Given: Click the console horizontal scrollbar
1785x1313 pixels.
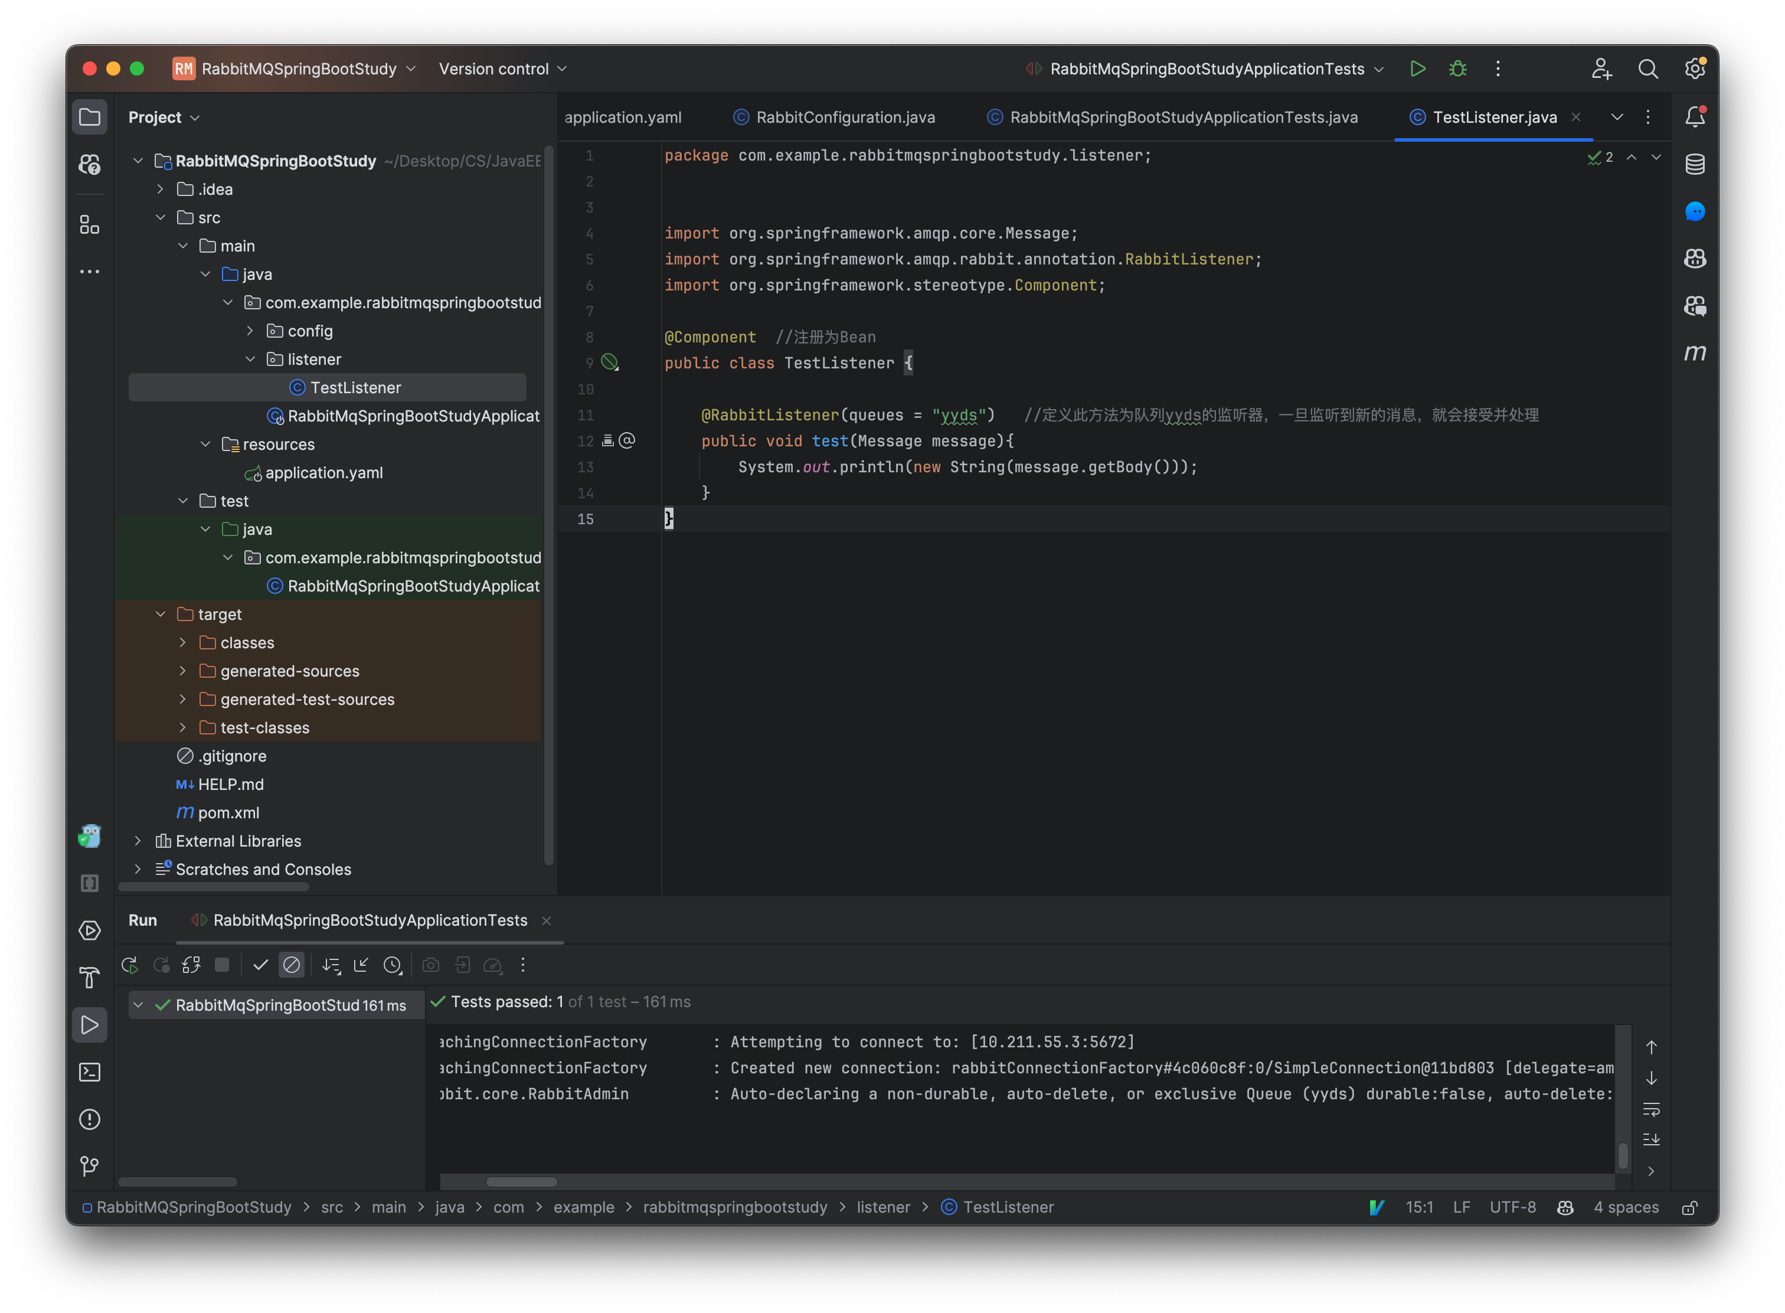Looking at the screenshot, I should click(x=521, y=1182).
